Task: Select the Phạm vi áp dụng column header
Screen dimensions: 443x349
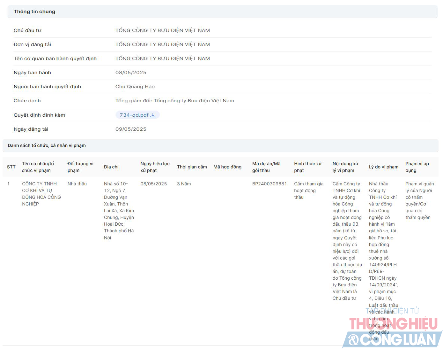Action: tap(417, 167)
